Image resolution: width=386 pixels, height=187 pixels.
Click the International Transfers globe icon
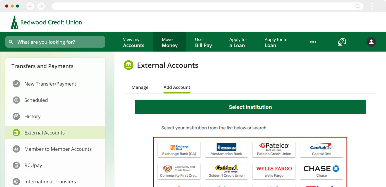(16, 182)
